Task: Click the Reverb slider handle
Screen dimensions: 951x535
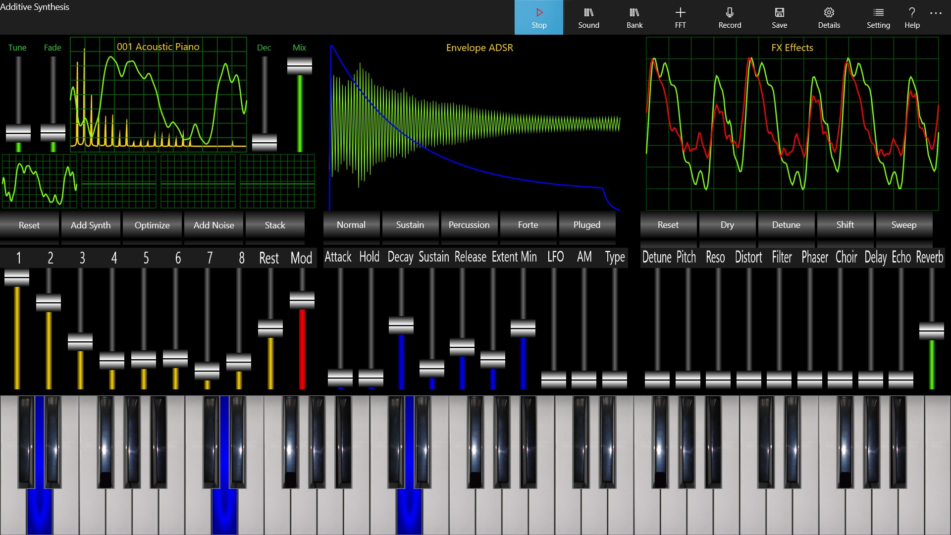Action: [931, 331]
